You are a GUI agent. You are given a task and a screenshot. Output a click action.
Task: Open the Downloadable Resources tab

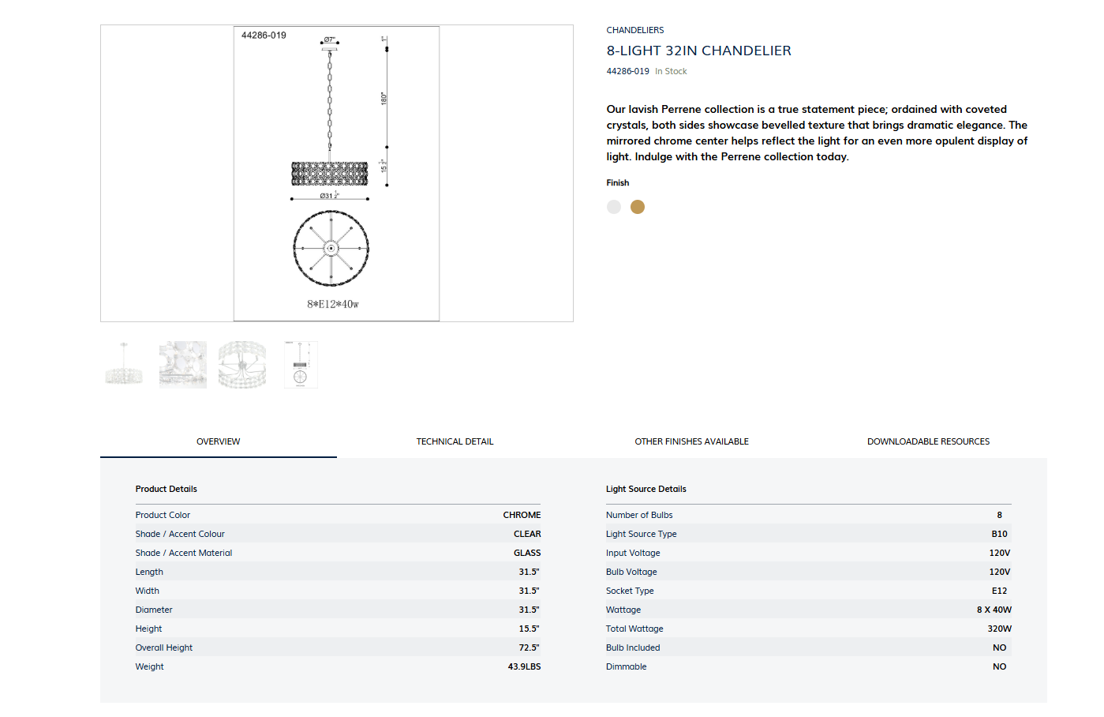[x=928, y=441]
